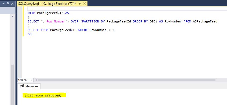Viewport: 227px width, 105px height.
Task: Toggle auto hide pin on left panel
Action: 8,4
